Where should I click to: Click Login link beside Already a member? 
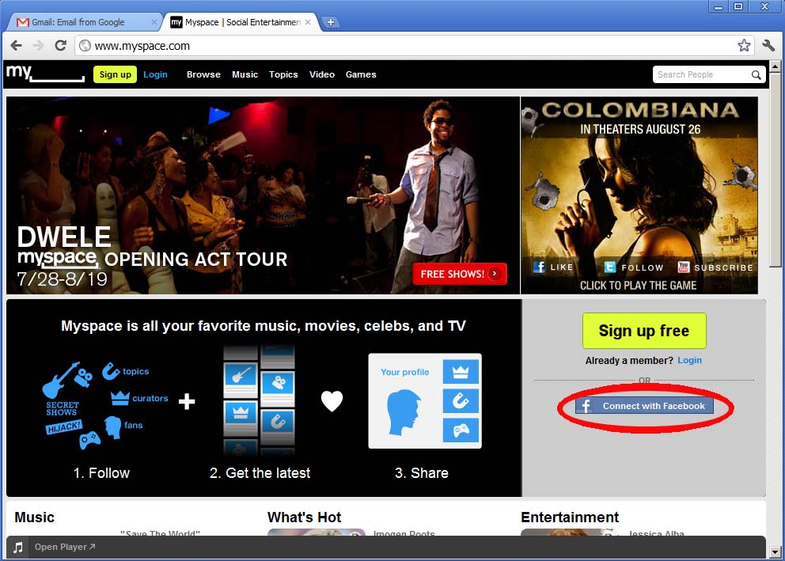pos(689,360)
